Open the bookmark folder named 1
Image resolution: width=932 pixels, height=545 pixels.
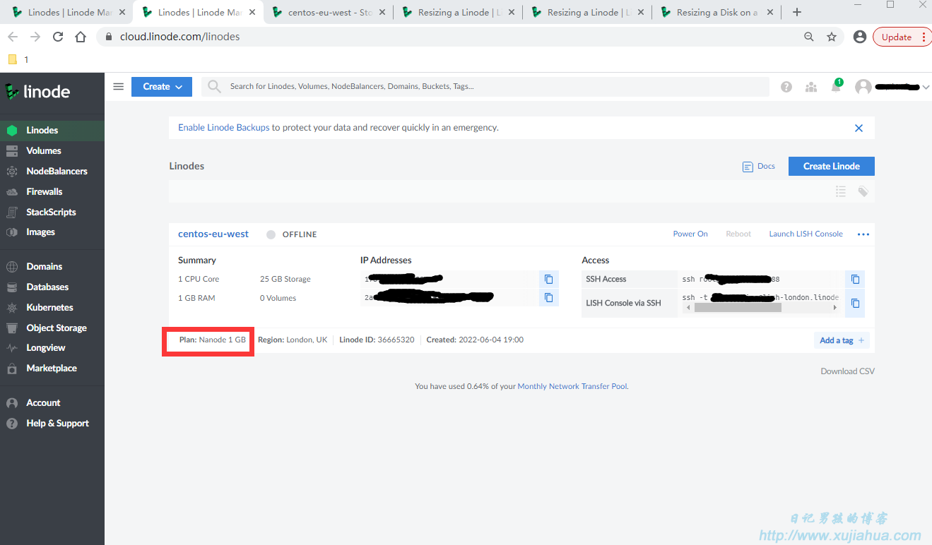point(18,59)
